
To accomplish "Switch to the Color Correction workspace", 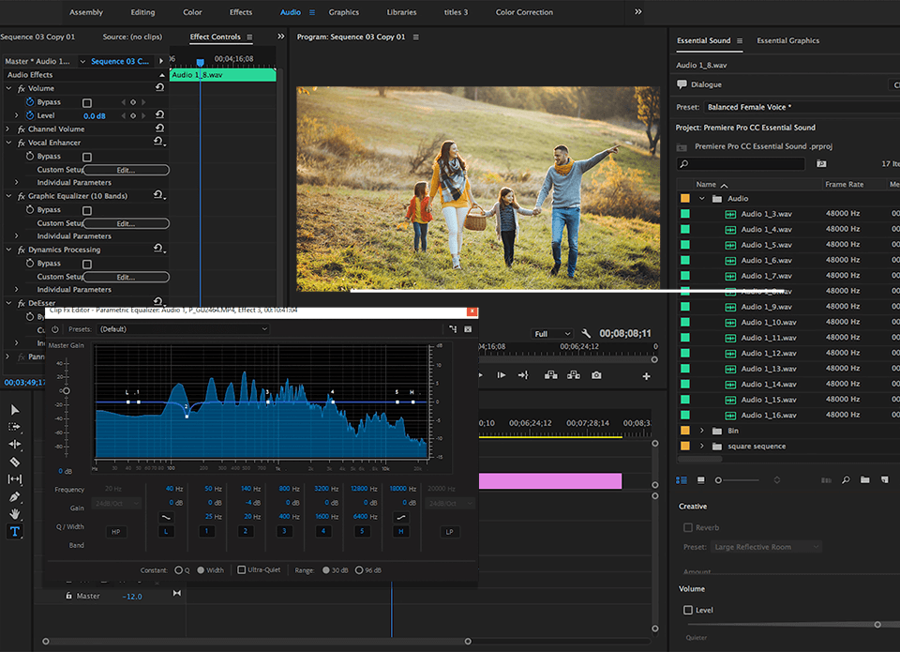I will 523,12.
